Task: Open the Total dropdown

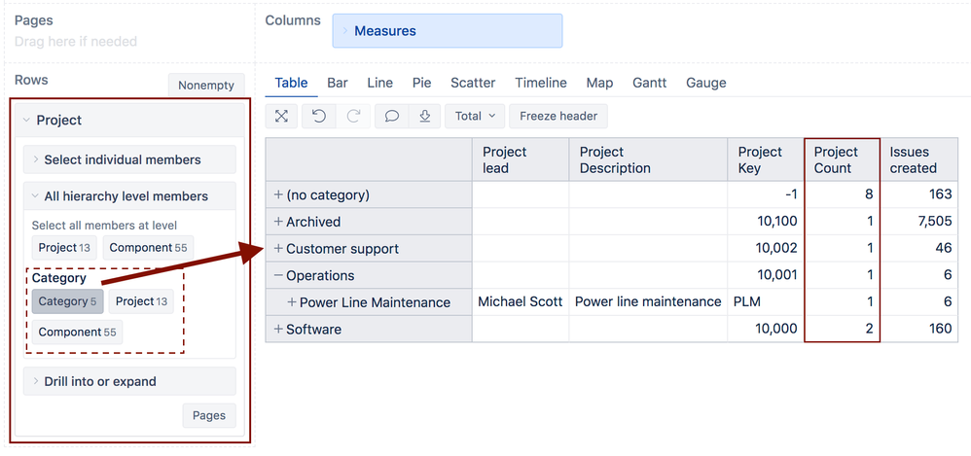Action: pyautogui.click(x=475, y=116)
